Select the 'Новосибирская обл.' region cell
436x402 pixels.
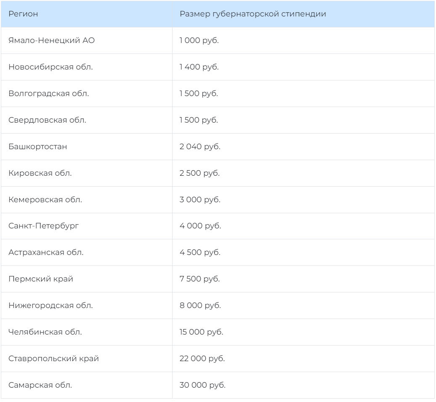[x=51, y=67]
